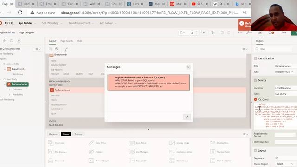Dismiss the red error notification banner

tap(242, 23)
